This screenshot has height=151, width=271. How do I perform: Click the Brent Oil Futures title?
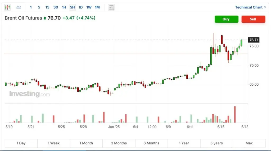coord(23,18)
